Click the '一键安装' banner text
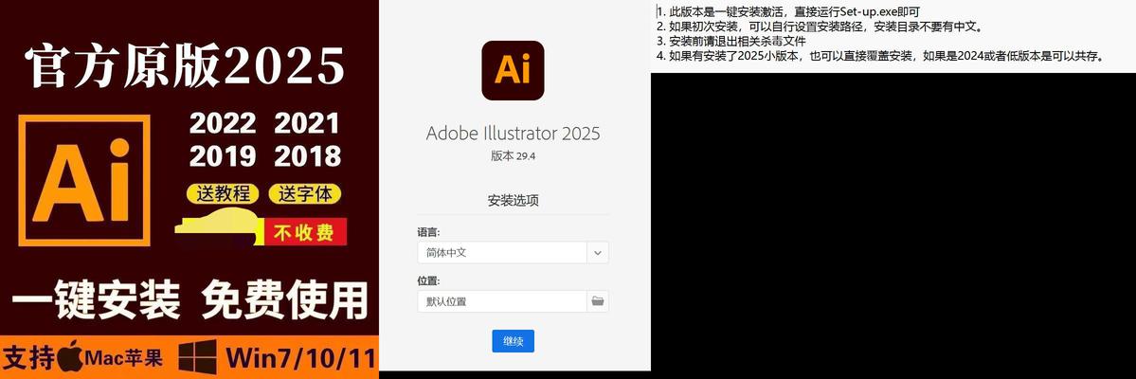 coord(96,299)
